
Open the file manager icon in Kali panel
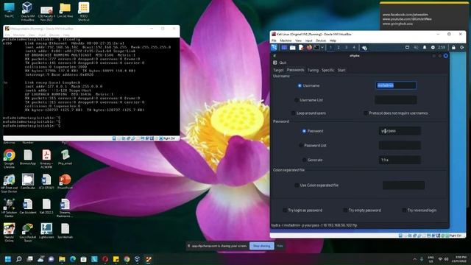pyautogui.click(x=293, y=47)
